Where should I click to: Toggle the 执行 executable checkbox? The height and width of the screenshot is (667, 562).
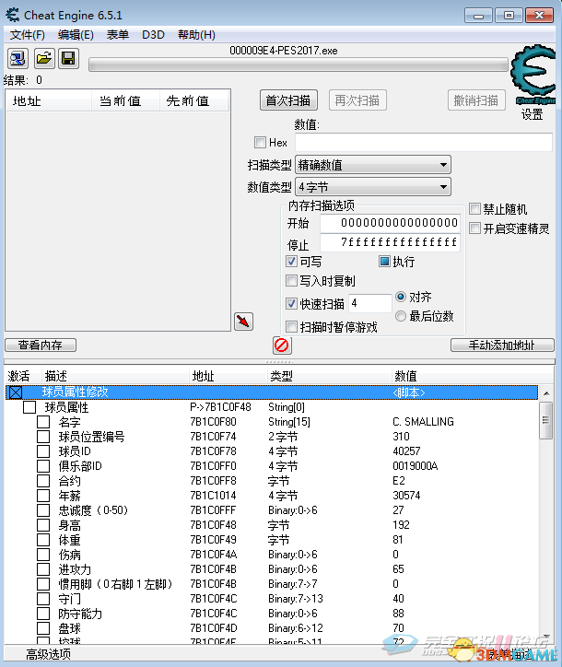pos(384,262)
